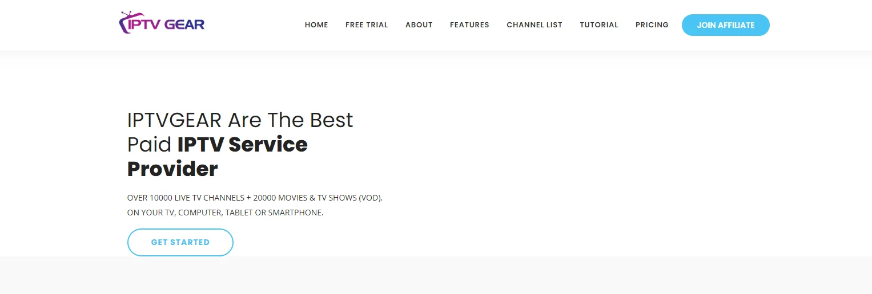The image size is (872, 294).
Task: Go to the HOME page
Action: tap(316, 25)
